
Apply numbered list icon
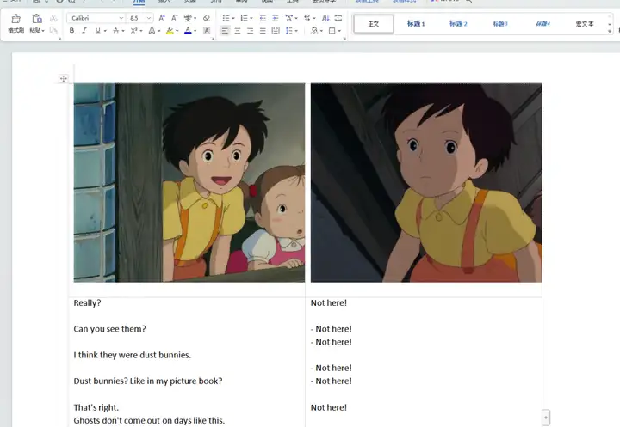pos(244,18)
